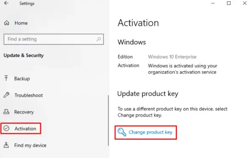This screenshot has width=251, height=158.
Task: Select Activation in the sidebar
Action: tap(25, 129)
